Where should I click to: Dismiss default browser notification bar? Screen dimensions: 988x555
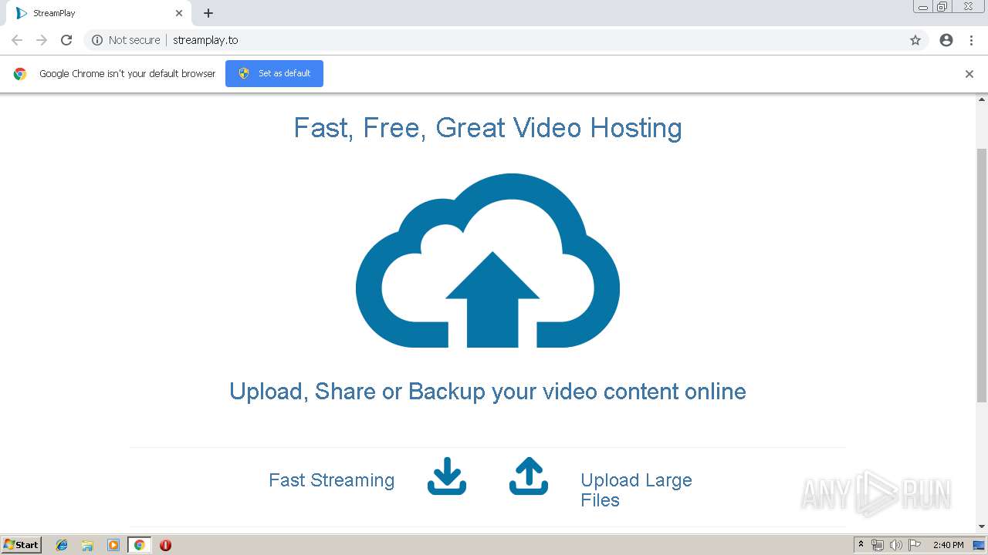tap(969, 74)
